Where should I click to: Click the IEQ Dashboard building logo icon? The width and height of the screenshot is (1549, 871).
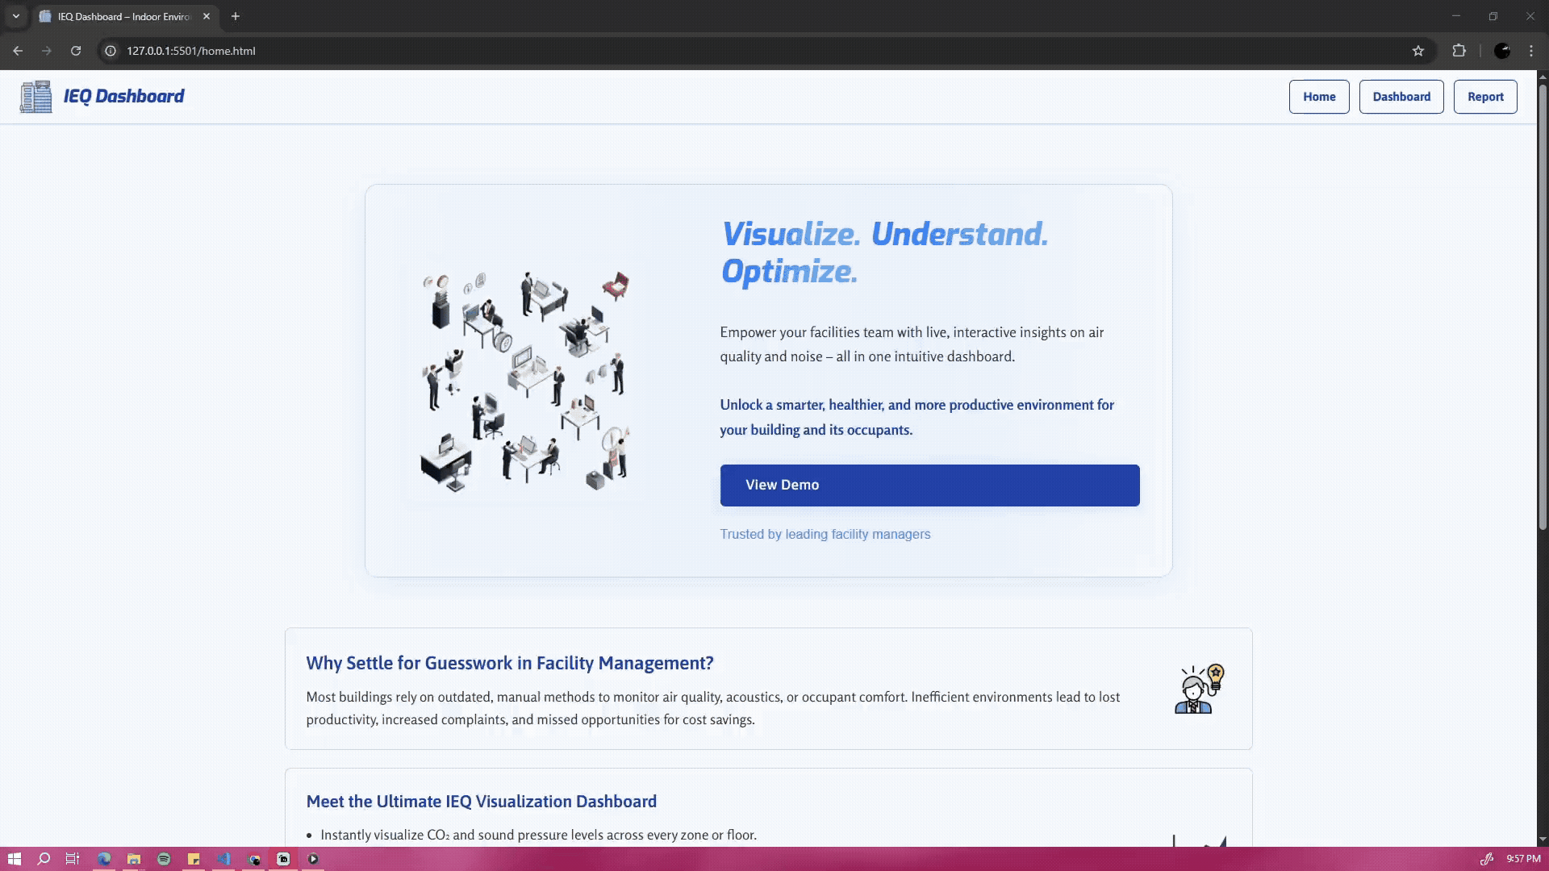[35, 97]
